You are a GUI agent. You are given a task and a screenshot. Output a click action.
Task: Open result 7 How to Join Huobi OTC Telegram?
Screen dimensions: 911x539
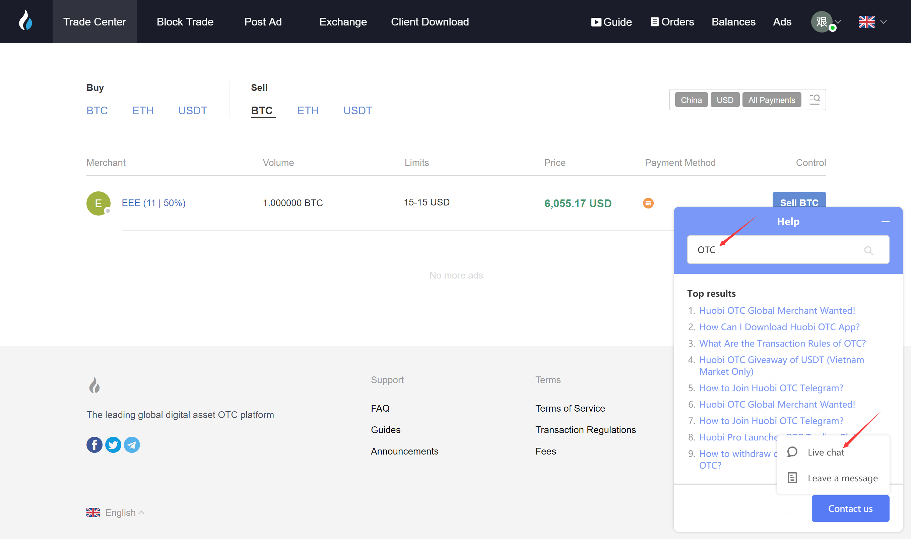[x=771, y=421]
